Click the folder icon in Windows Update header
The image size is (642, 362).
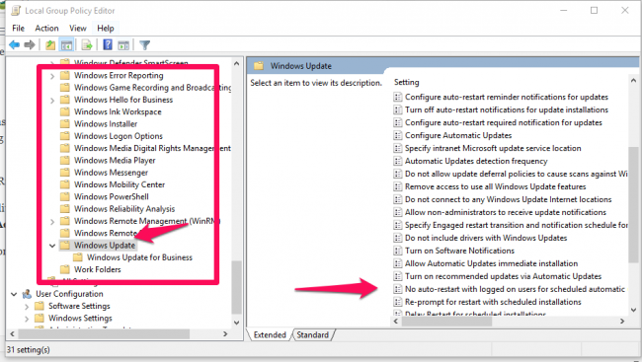[259, 65]
